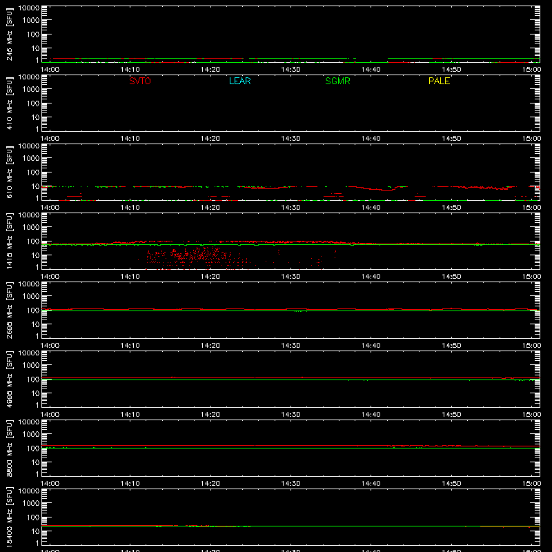This screenshot has height=552, width=552.
Task: Click the 14:20 tick label of the 1415 MHz panel
Action: [210, 277]
